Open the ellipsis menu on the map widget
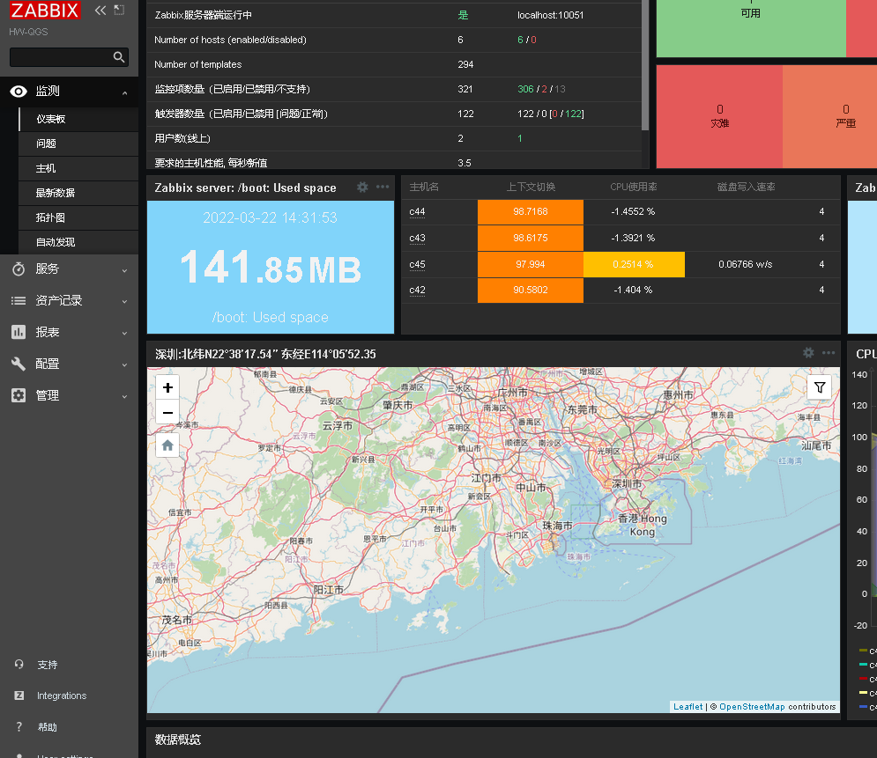 (827, 353)
